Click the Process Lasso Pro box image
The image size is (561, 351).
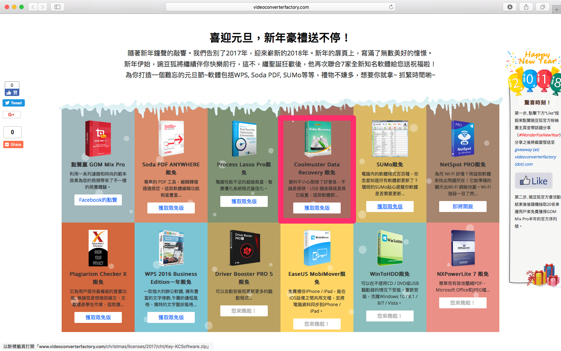point(244,139)
